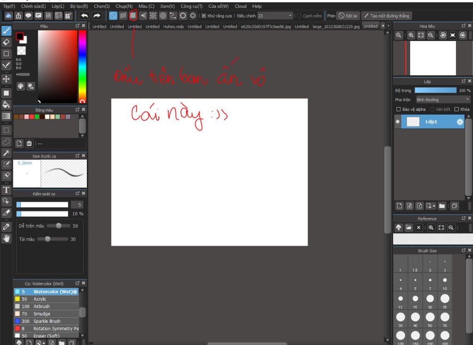Open Lớp(L) menu
The image size is (473, 345).
pos(58,6)
